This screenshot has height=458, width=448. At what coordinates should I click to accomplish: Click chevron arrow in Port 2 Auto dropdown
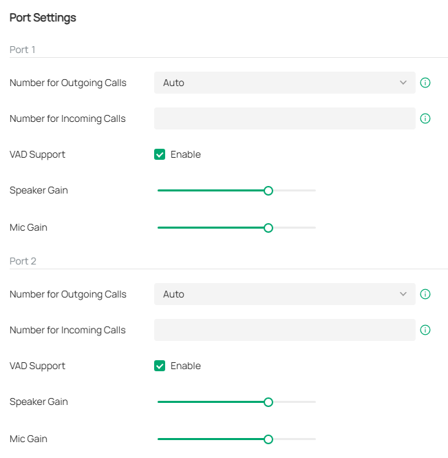coord(403,294)
